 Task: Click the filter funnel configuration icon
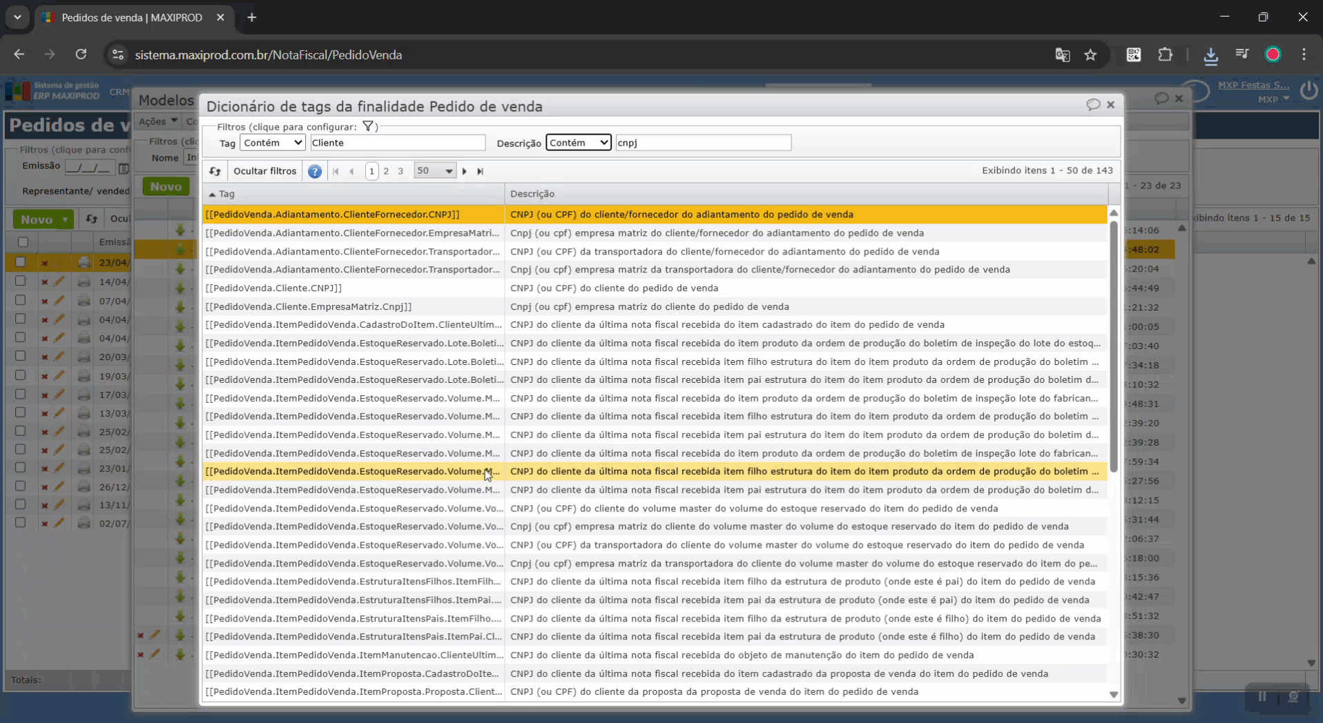point(368,126)
